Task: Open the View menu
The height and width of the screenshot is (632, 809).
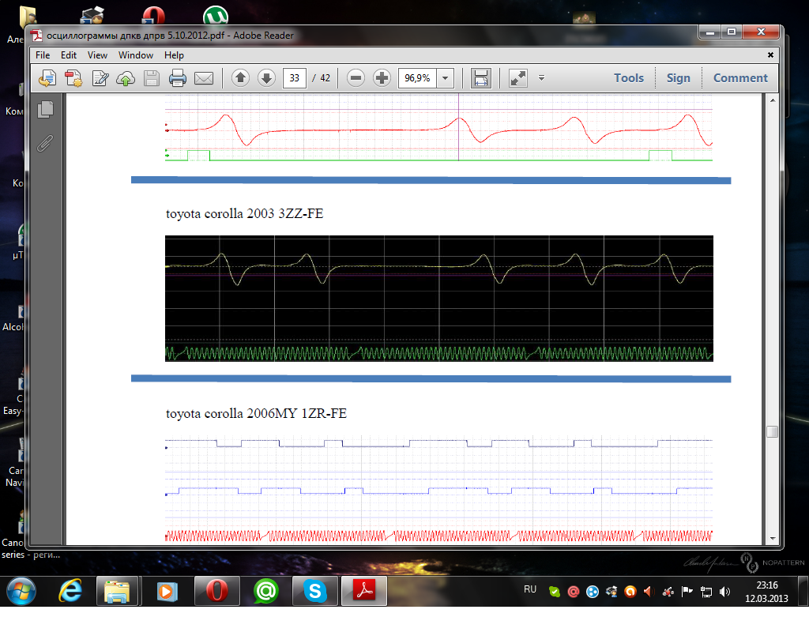Action: click(x=97, y=55)
